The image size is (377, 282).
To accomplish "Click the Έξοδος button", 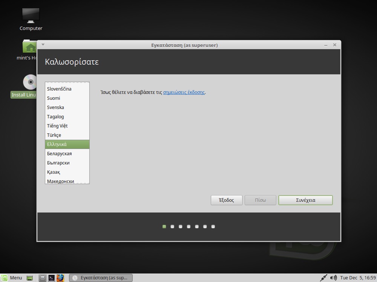I will click(226, 200).
